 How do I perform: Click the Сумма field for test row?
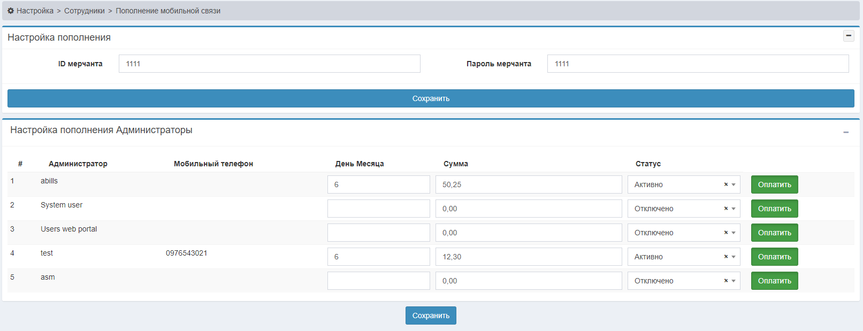coord(529,257)
